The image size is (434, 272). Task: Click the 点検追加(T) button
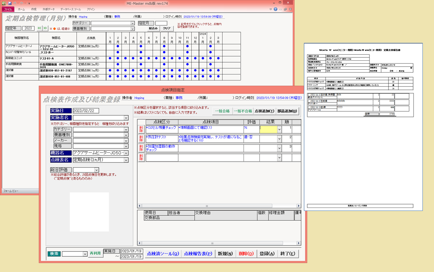[x=264, y=111]
